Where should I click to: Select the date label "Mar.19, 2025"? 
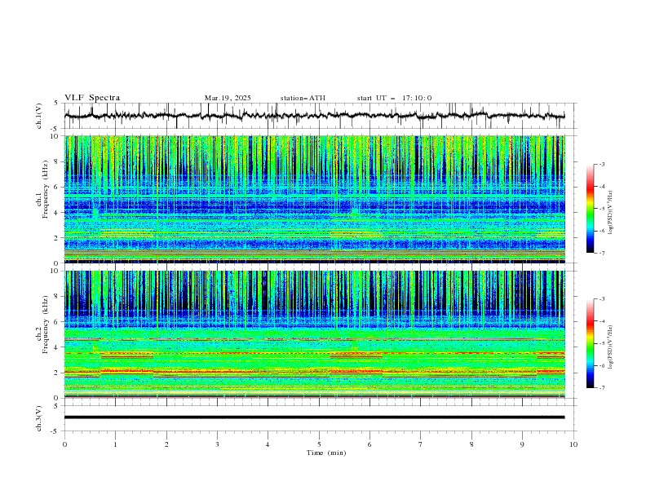click(228, 98)
